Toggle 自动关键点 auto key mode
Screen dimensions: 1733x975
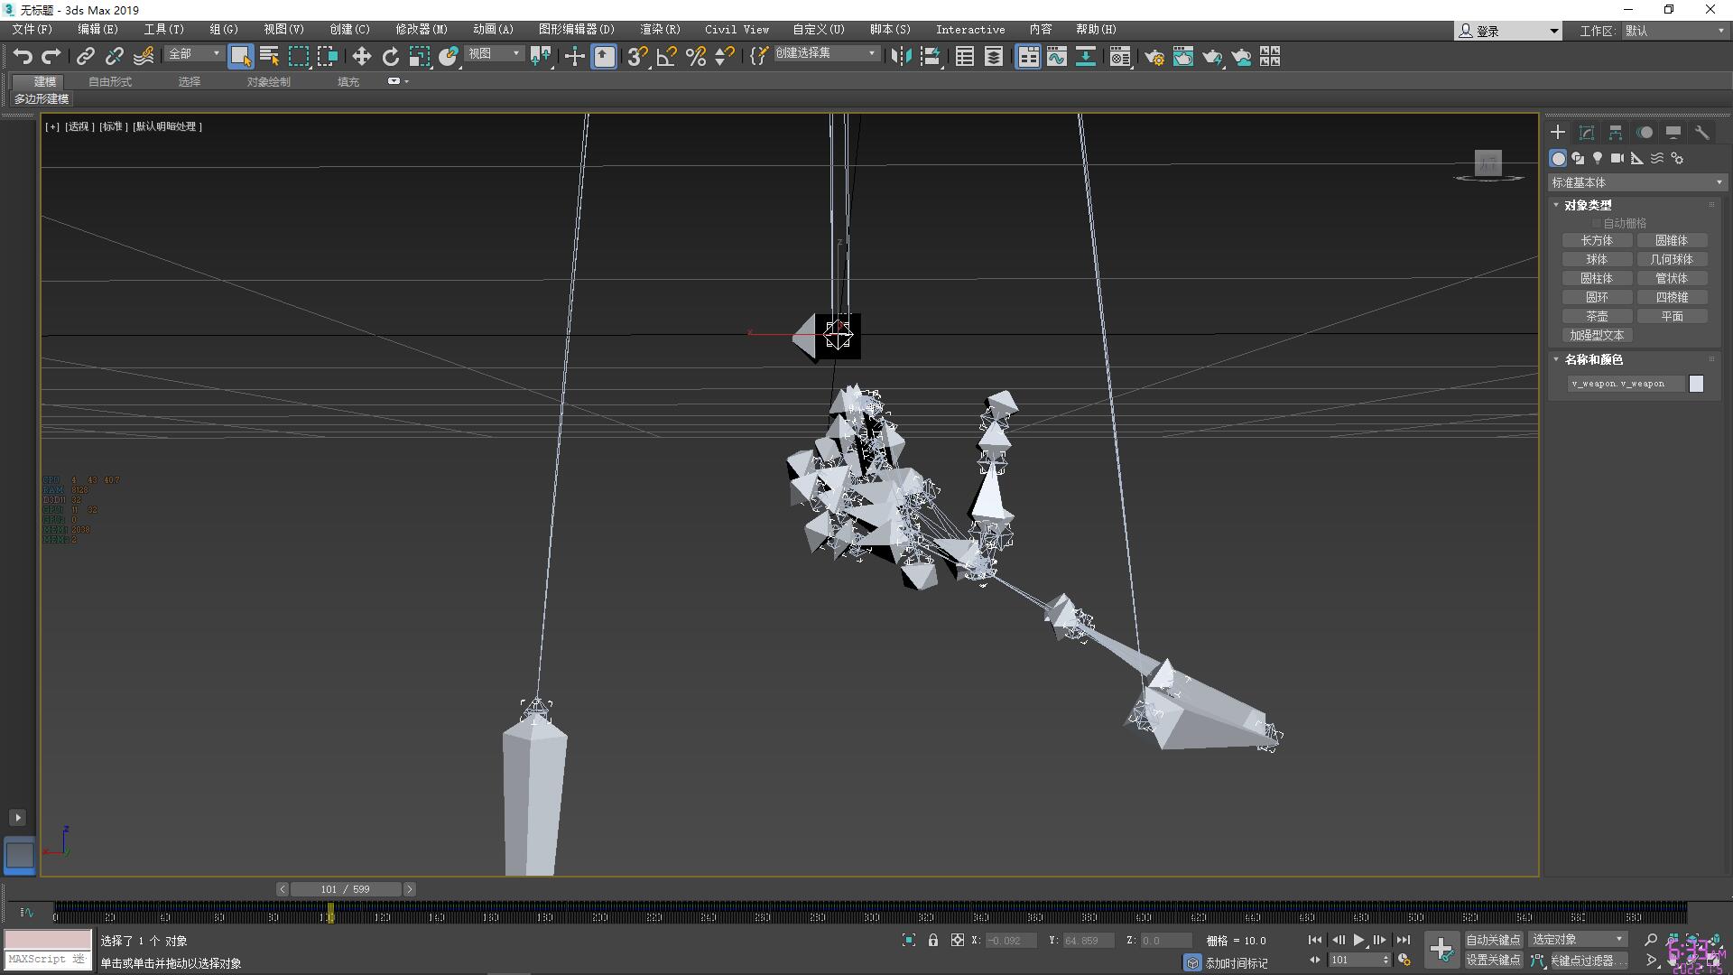pos(1494,940)
